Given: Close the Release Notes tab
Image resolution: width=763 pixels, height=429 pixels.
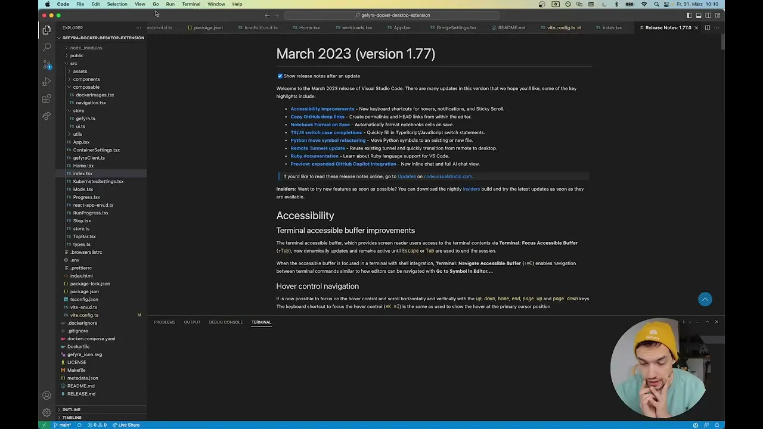Looking at the screenshot, I should [696, 27].
